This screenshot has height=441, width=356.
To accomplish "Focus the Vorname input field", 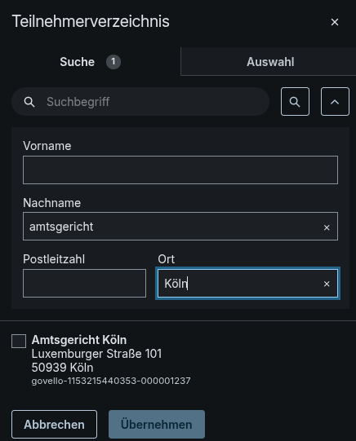I will click(180, 170).
